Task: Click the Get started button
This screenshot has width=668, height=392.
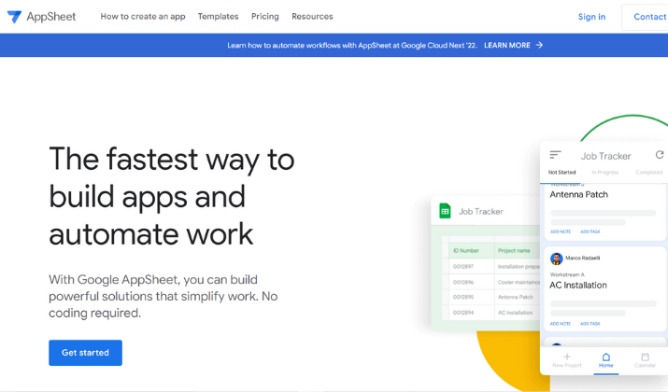Action: [x=85, y=353]
